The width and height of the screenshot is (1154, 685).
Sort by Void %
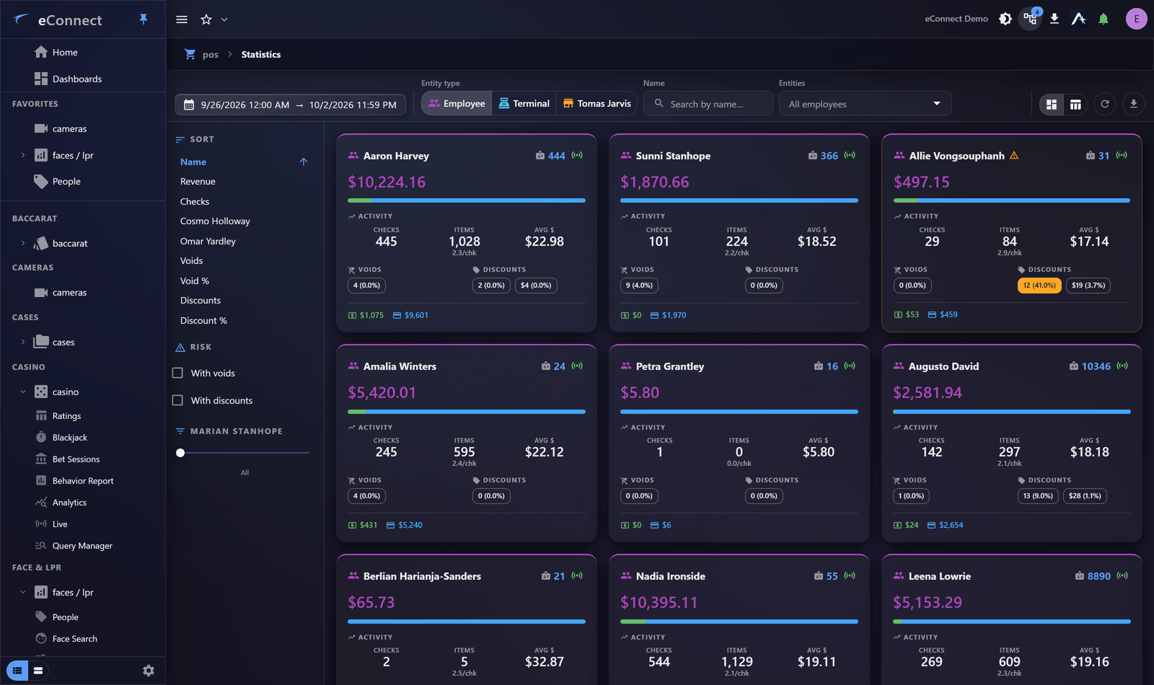195,281
